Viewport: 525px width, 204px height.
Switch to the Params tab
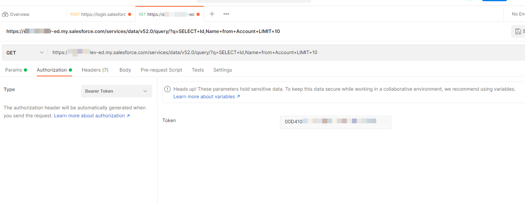tap(14, 70)
